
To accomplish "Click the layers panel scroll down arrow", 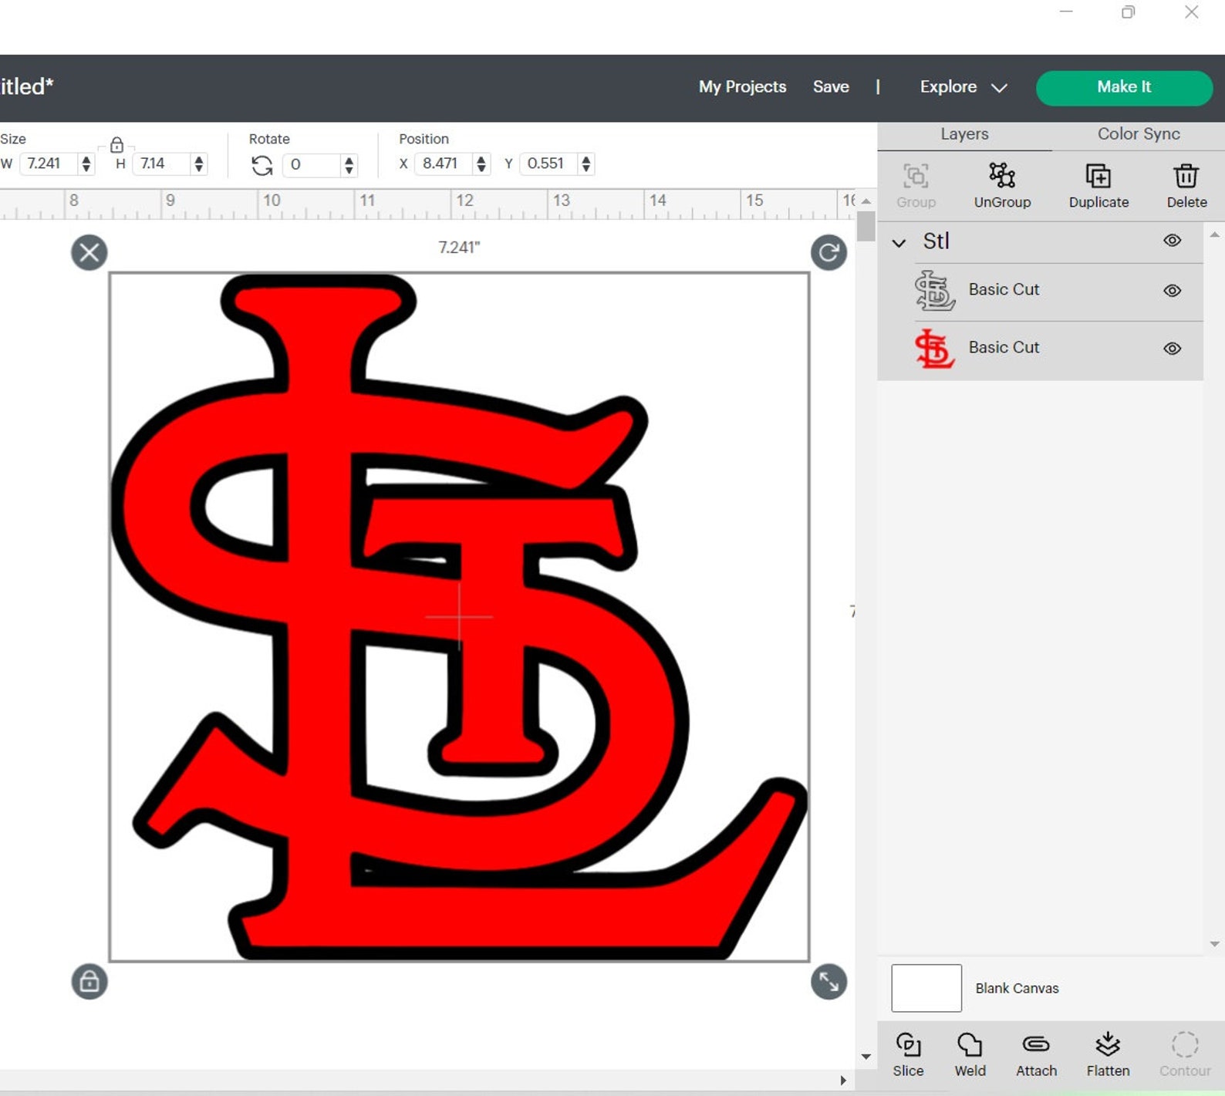I will click(1215, 944).
